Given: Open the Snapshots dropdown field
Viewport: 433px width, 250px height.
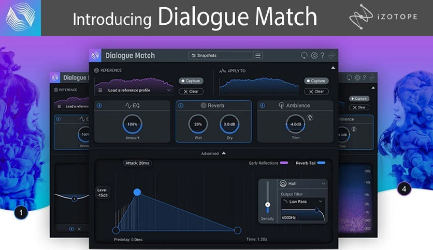Looking at the screenshot, I should coord(221,56).
